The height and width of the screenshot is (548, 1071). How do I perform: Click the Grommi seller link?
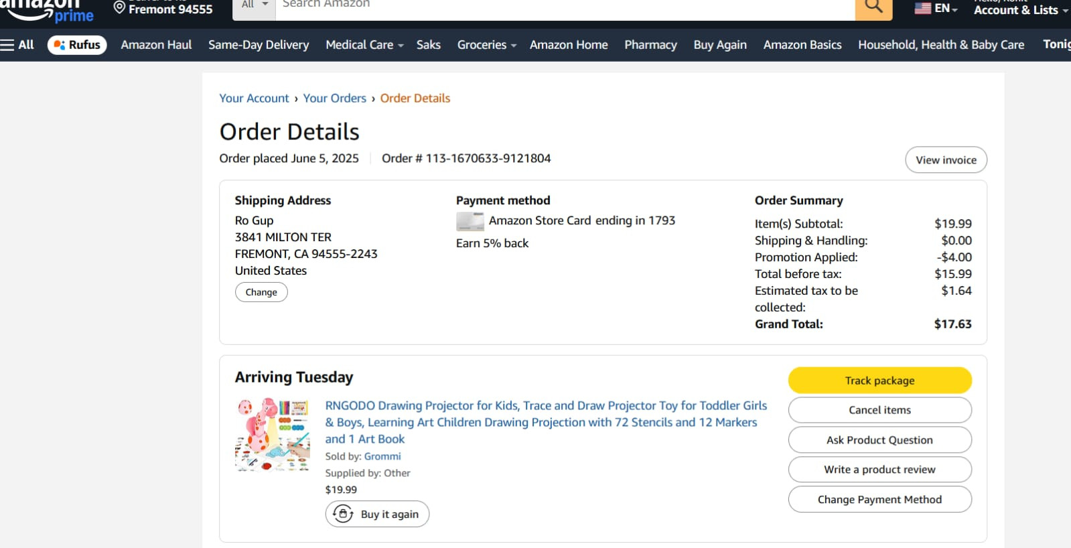pyautogui.click(x=382, y=456)
